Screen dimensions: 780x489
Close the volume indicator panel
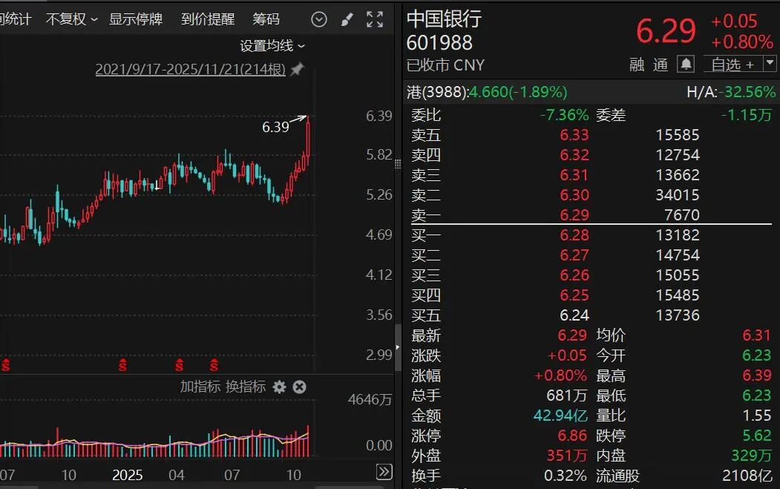coord(299,387)
